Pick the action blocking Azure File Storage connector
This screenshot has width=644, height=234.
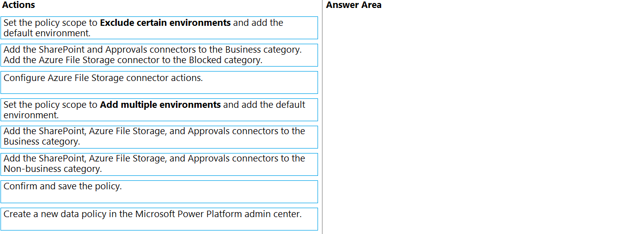click(159, 55)
